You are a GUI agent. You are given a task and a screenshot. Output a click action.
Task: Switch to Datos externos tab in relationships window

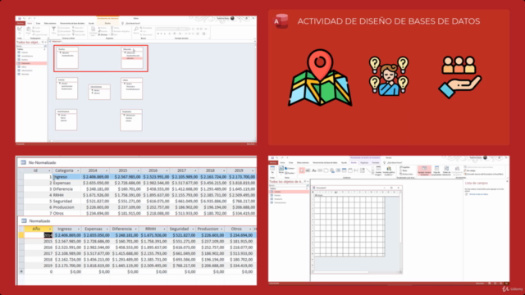[x=50, y=23]
